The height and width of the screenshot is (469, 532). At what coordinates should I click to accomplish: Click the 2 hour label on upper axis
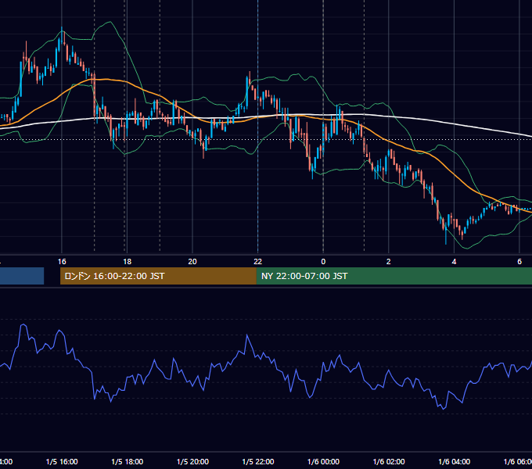click(x=389, y=262)
